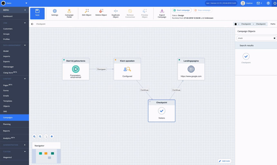Collapse the Data Management section
This screenshot has width=277, height=165.
click(25, 45)
